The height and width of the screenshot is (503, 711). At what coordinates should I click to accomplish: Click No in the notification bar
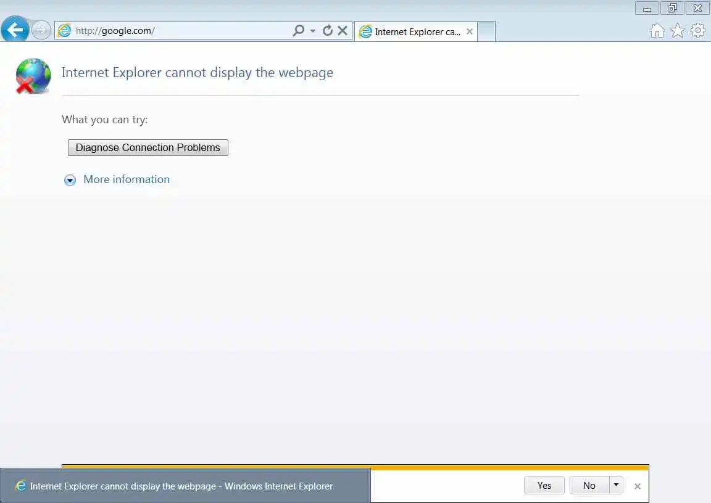(x=589, y=485)
